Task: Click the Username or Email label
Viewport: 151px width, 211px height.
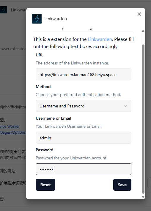Action: pos(54,118)
